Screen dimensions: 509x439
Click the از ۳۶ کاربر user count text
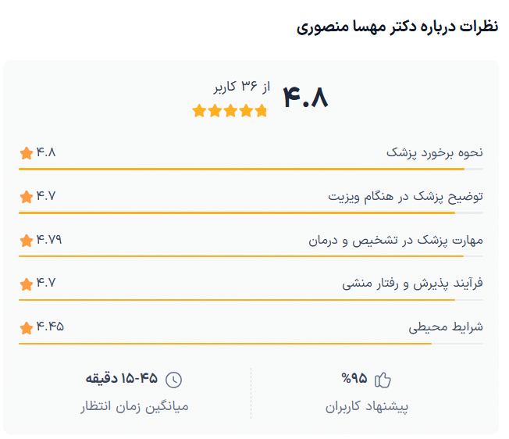(x=240, y=86)
